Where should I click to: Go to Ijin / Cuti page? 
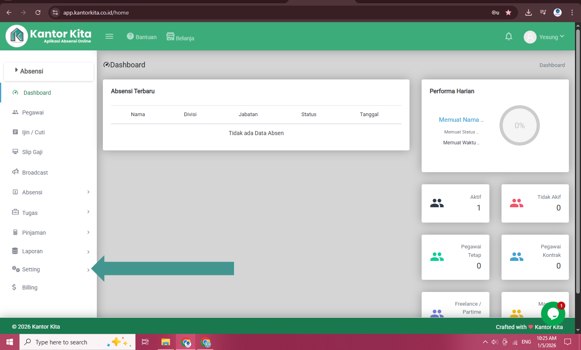click(33, 132)
